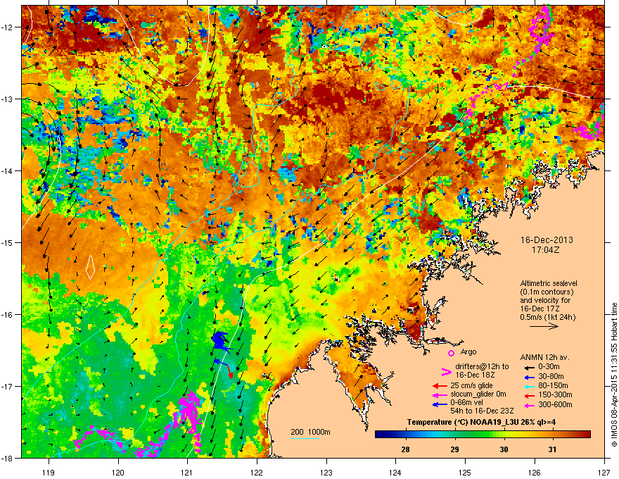
Task: Click the 'slocum_glider 0m' label
Action: [478, 394]
